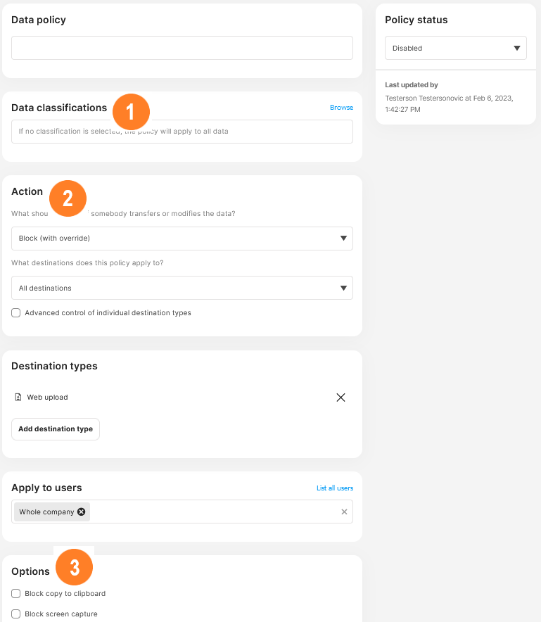Click the List all users link
Image resolution: width=541 pixels, height=622 pixels.
334,488
